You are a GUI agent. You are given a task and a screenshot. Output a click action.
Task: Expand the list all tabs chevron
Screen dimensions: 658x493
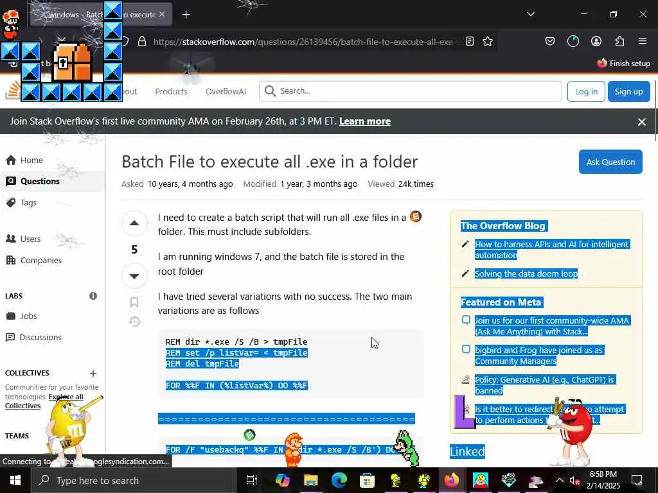coord(530,14)
